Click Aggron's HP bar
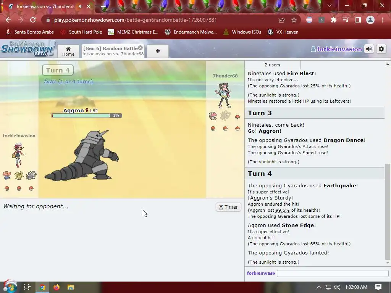391x293 pixels. (x=87, y=116)
